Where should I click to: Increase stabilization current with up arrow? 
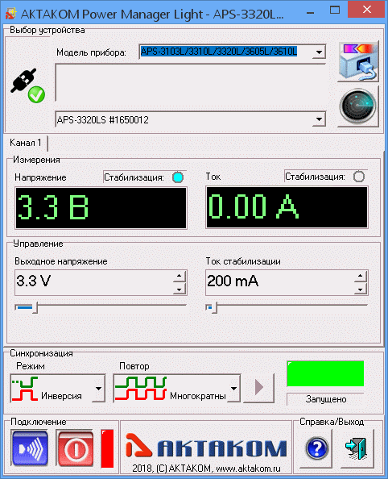coord(361,276)
